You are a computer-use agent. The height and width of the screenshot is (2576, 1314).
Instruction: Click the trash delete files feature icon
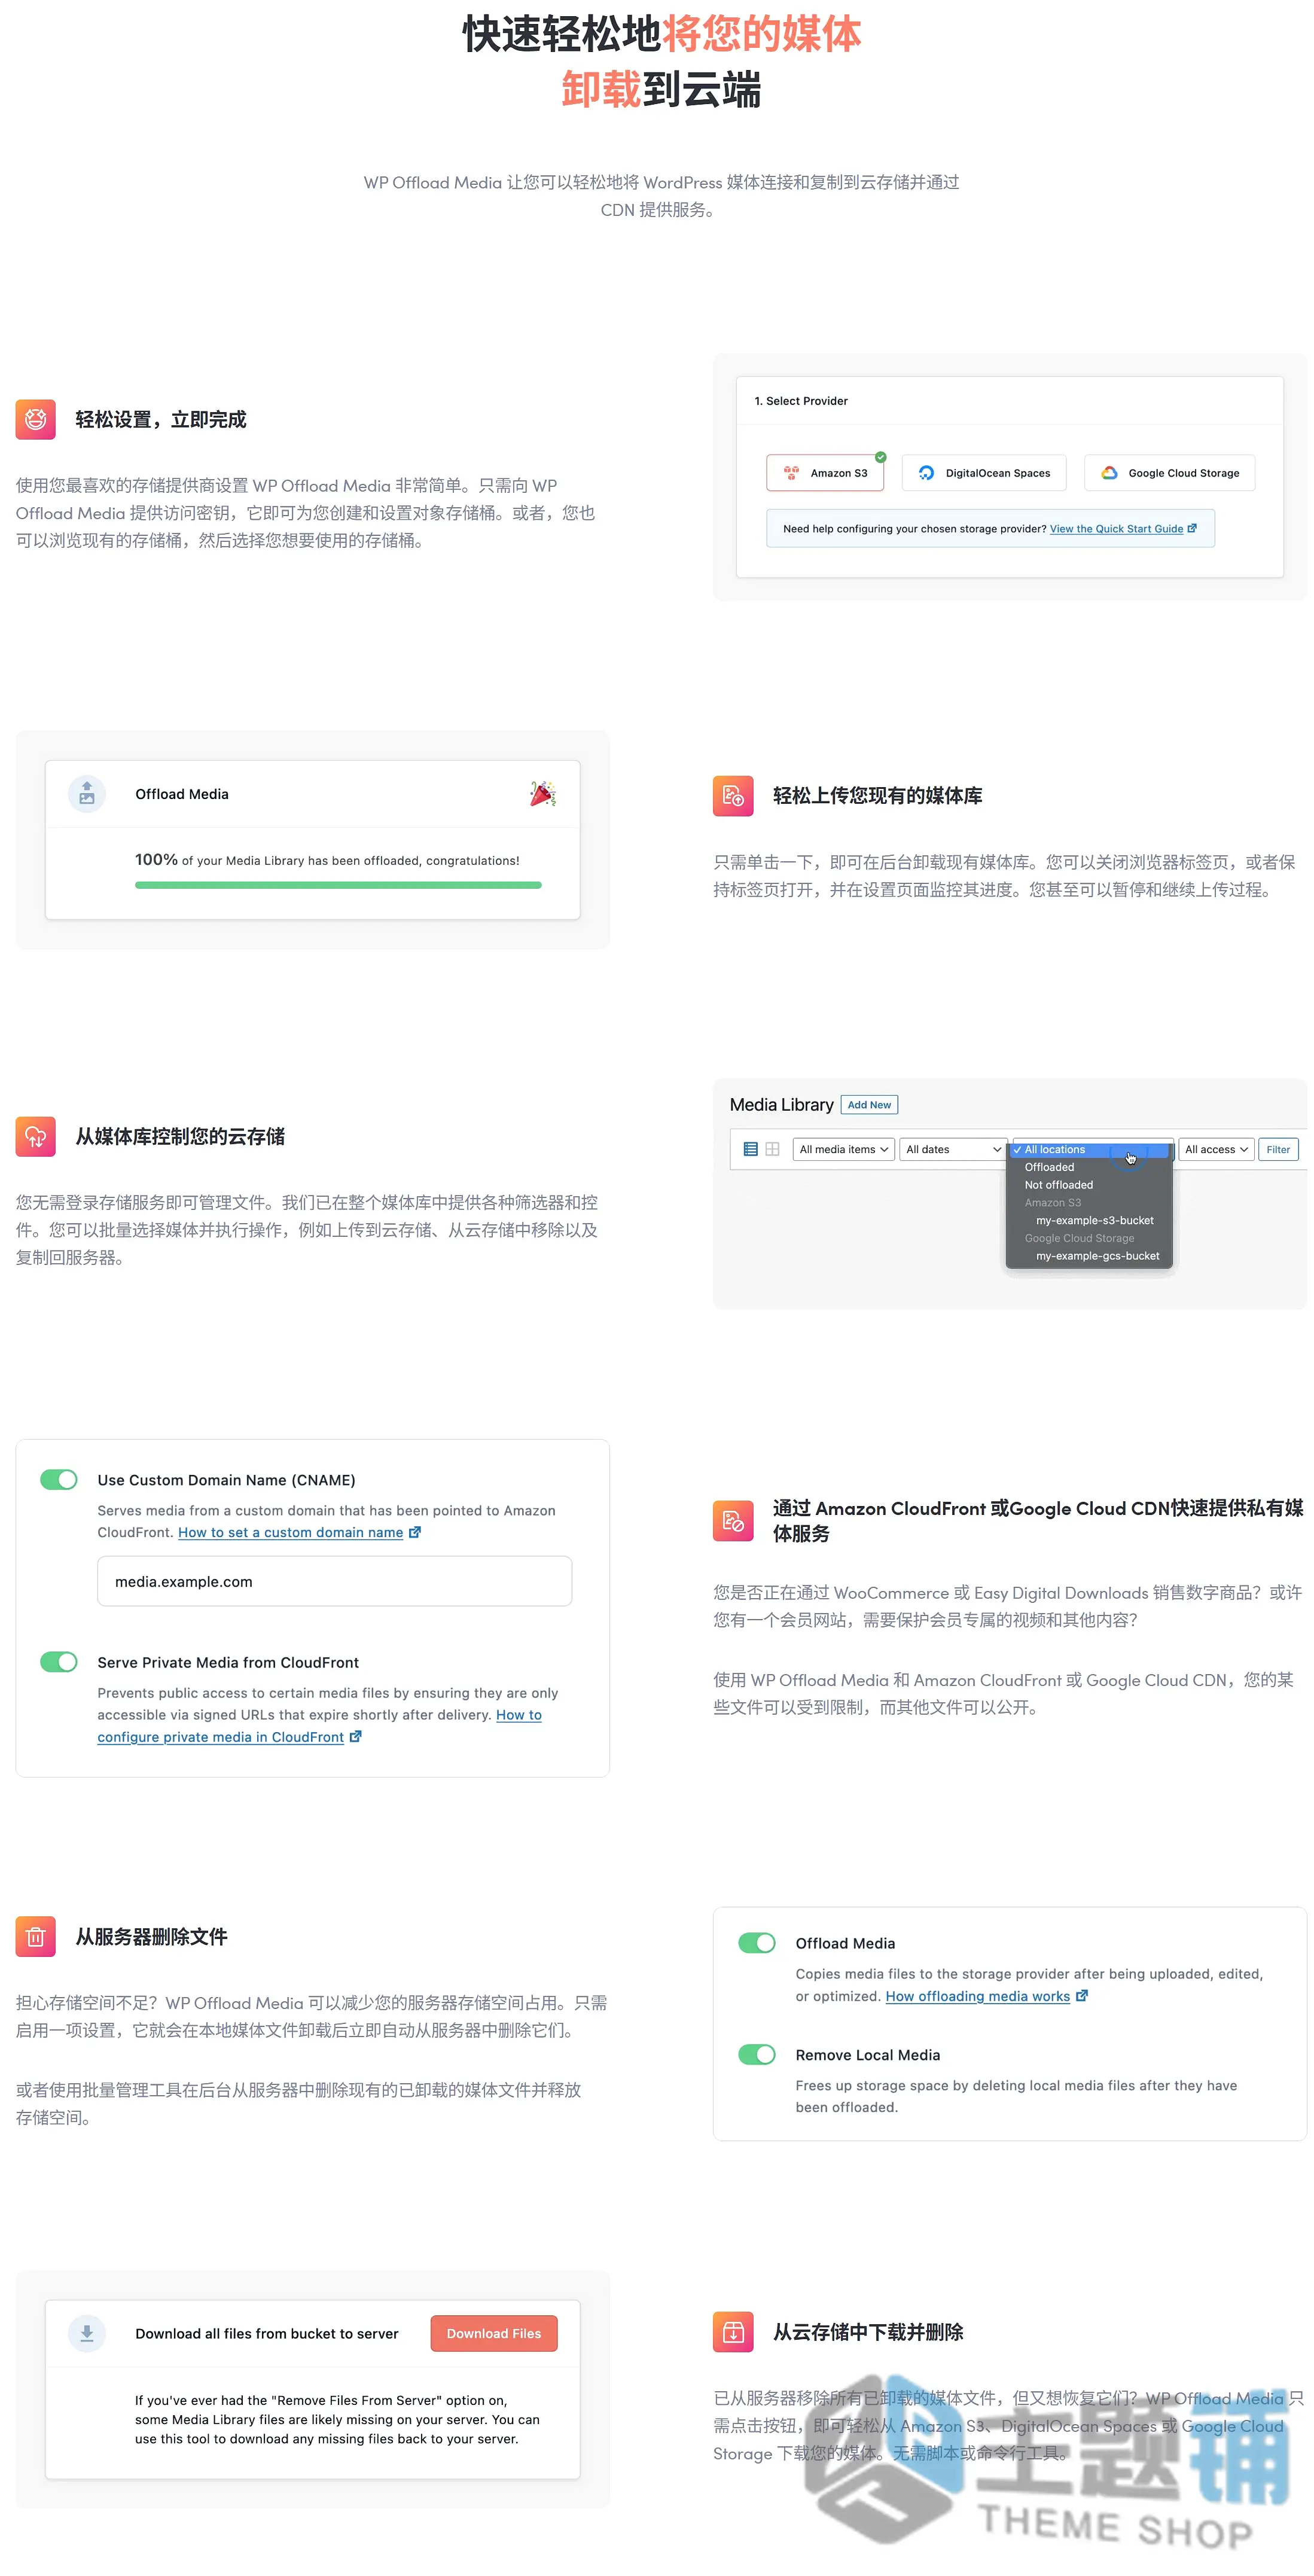pyautogui.click(x=35, y=1937)
